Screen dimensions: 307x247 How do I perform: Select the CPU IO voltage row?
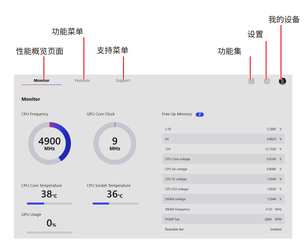pyautogui.click(x=223, y=179)
